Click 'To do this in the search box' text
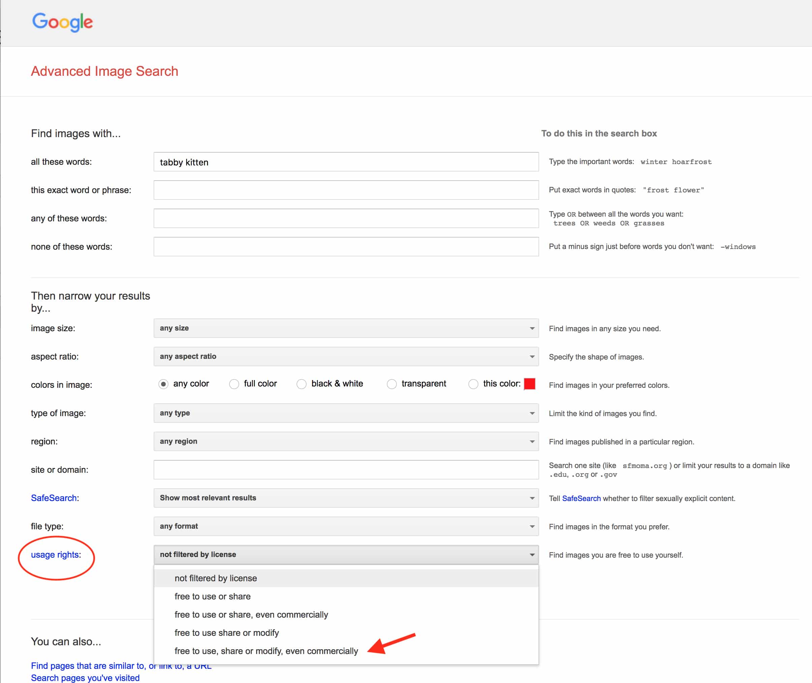 coord(599,133)
